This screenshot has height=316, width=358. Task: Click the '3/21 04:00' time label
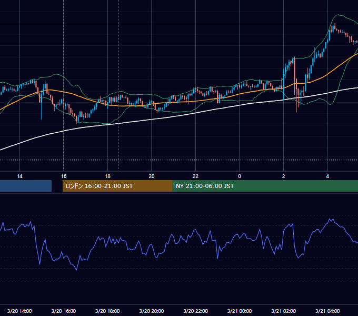(x=327, y=311)
